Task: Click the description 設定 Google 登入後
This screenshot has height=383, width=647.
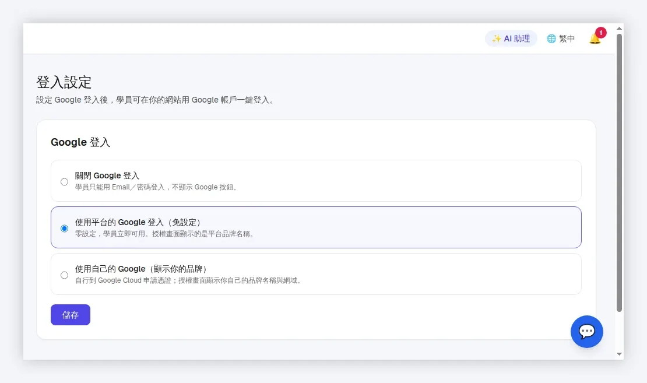Action: (72, 100)
